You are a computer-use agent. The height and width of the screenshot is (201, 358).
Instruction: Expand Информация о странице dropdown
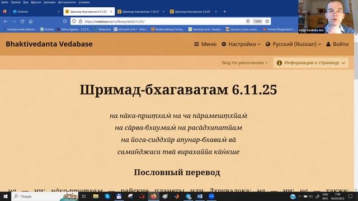311,63
